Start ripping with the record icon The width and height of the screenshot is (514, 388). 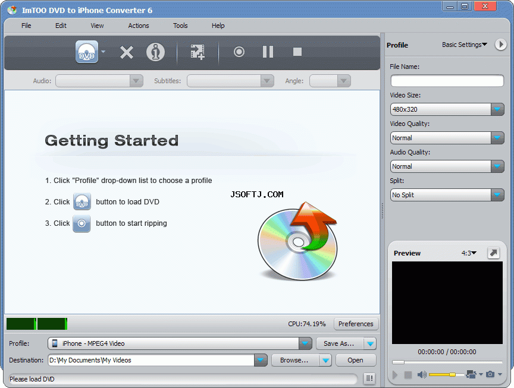[239, 52]
